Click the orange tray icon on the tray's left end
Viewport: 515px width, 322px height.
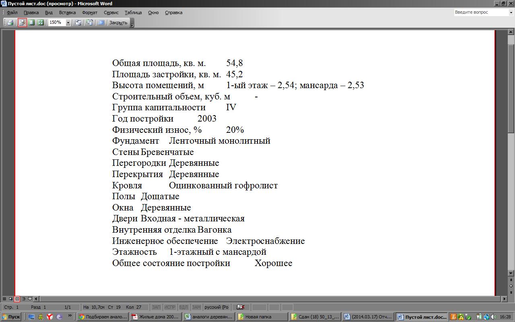[x=453, y=317]
